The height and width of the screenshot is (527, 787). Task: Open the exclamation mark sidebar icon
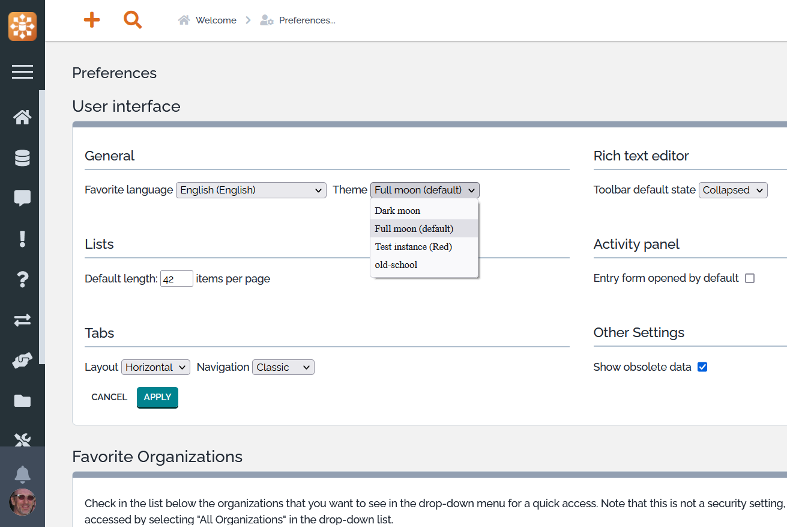pos(22,239)
